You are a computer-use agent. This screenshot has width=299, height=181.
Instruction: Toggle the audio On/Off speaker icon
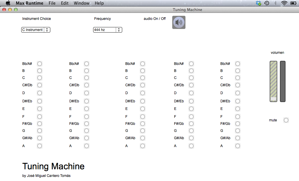pos(179,23)
